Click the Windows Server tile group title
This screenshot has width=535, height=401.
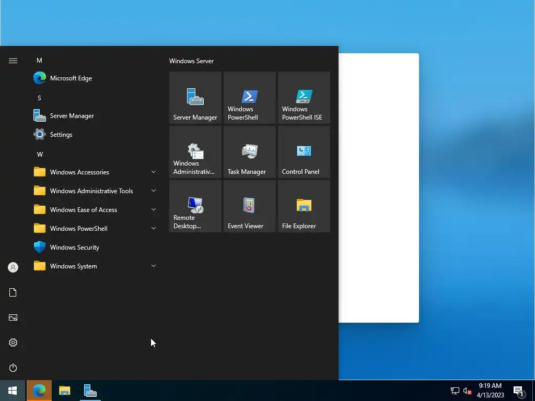tap(191, 61)
